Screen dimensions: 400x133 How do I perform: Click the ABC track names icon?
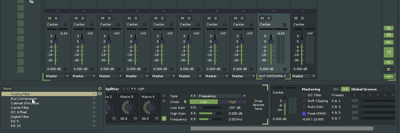[388, 28]
